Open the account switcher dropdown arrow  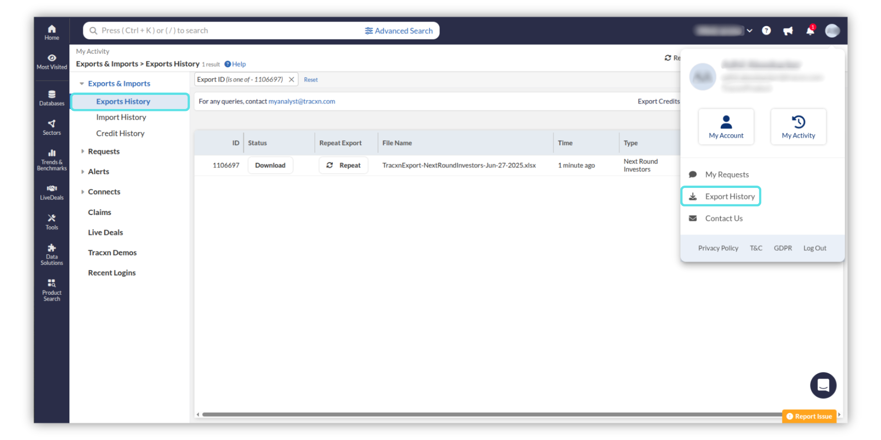749,31
